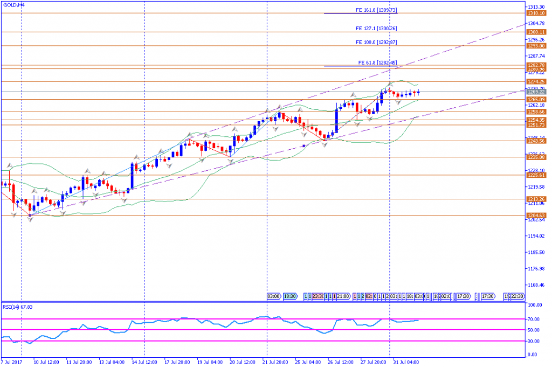The width and height of the screenshot is (552, 368).
Task: Click the 1254.35 price level tag
Action: [x=536, y=120]
